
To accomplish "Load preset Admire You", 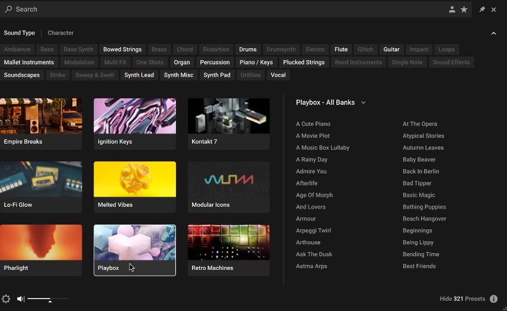I will click(x=311, y=171).
